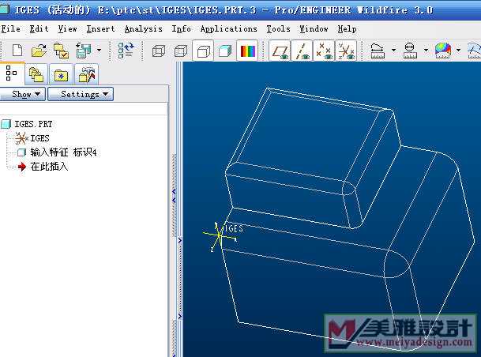Switch to Model Tree navigator tab

point(12,73)
